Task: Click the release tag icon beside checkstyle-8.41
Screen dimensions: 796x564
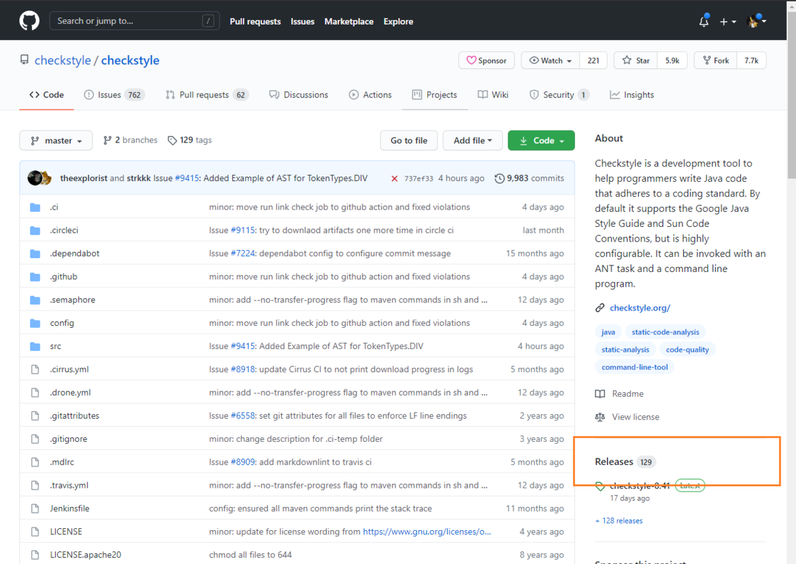Action: 600,486
